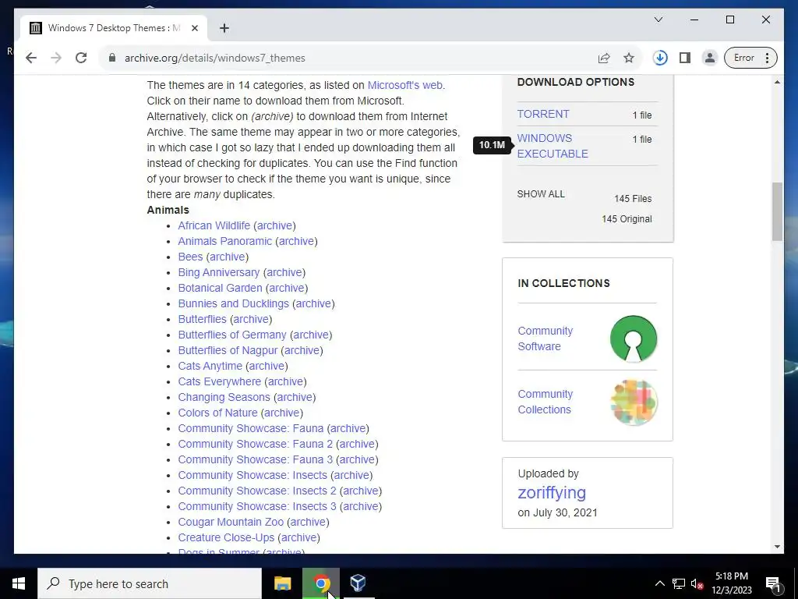Image resolution: width=798 pixels, height=599 pixels.
Task: Open the Community Software logo thumbnail
Action: tap(633, 338)
